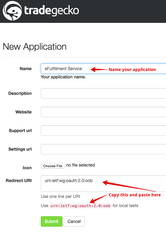Click the tradegecko wordmark in header

click(51, 10)
